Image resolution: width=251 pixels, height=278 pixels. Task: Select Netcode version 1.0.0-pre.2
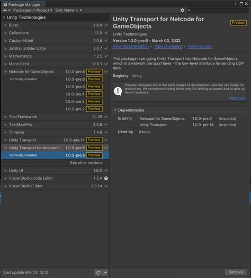(55, 109)
